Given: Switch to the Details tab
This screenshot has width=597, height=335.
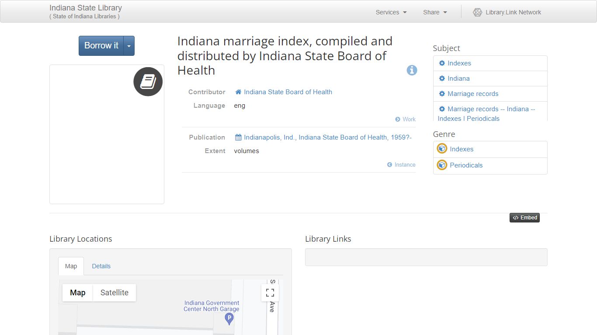Looking at the screenshot, I should click(101, 266).
